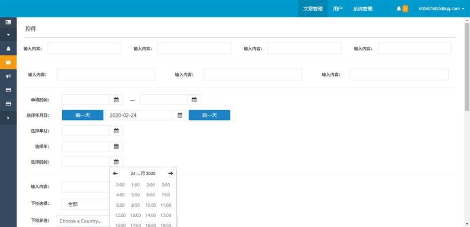Toggle the calendar icon for 选择时间

coord(117,161)
